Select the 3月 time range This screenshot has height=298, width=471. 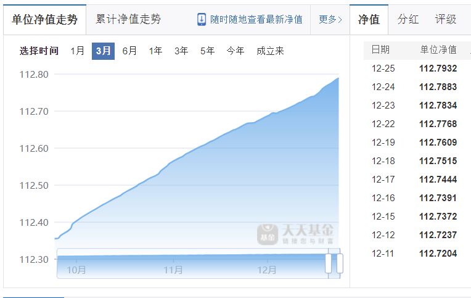click(x=103, y=51)
